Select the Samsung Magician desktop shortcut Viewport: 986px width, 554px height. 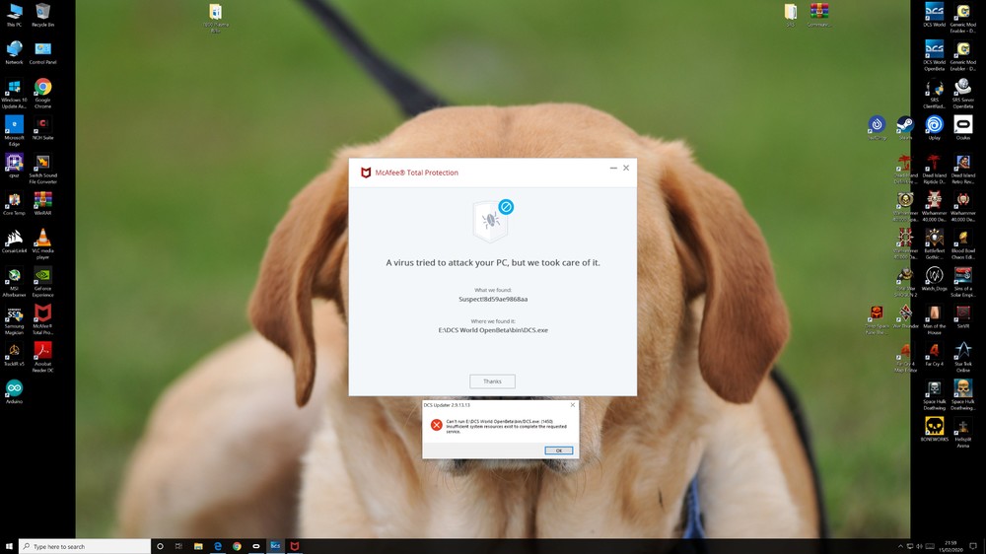tap(14, 320)
